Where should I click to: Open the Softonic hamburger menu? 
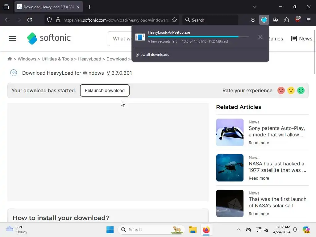12,39
